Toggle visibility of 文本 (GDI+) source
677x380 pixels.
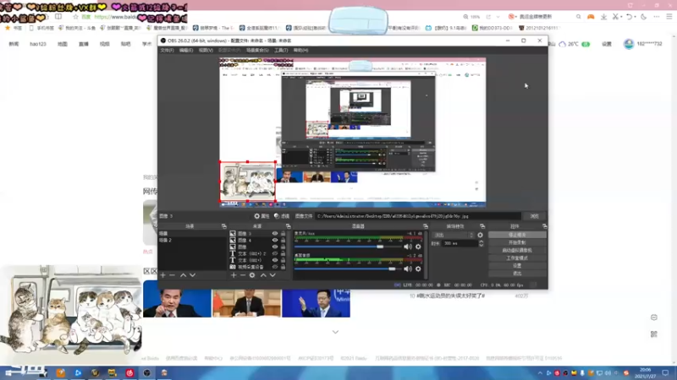tap(274, 260)
